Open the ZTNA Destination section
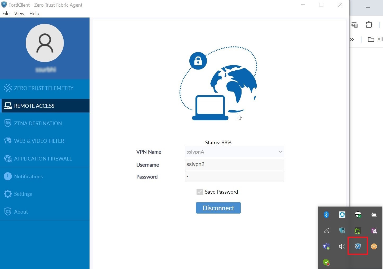 (38, 123)
